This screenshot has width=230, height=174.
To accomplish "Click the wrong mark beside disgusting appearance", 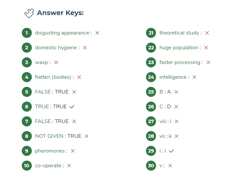I will click(x=97, y=33).
